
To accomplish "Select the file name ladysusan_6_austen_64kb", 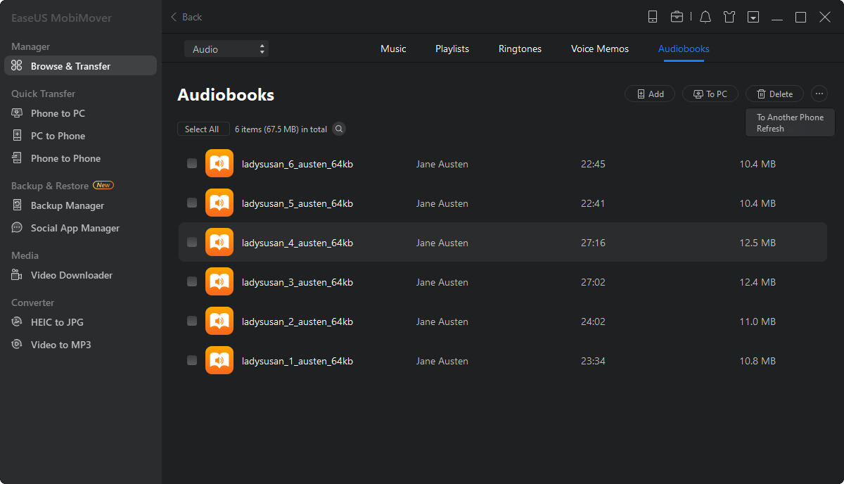I will coord(298,164).
